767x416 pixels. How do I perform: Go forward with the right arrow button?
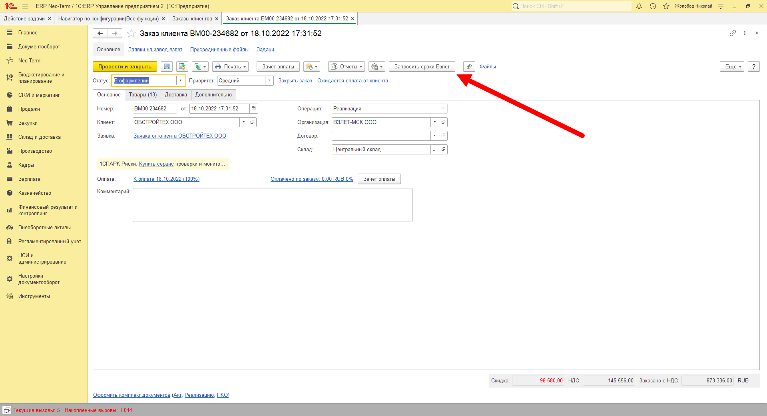coord(115,34)
